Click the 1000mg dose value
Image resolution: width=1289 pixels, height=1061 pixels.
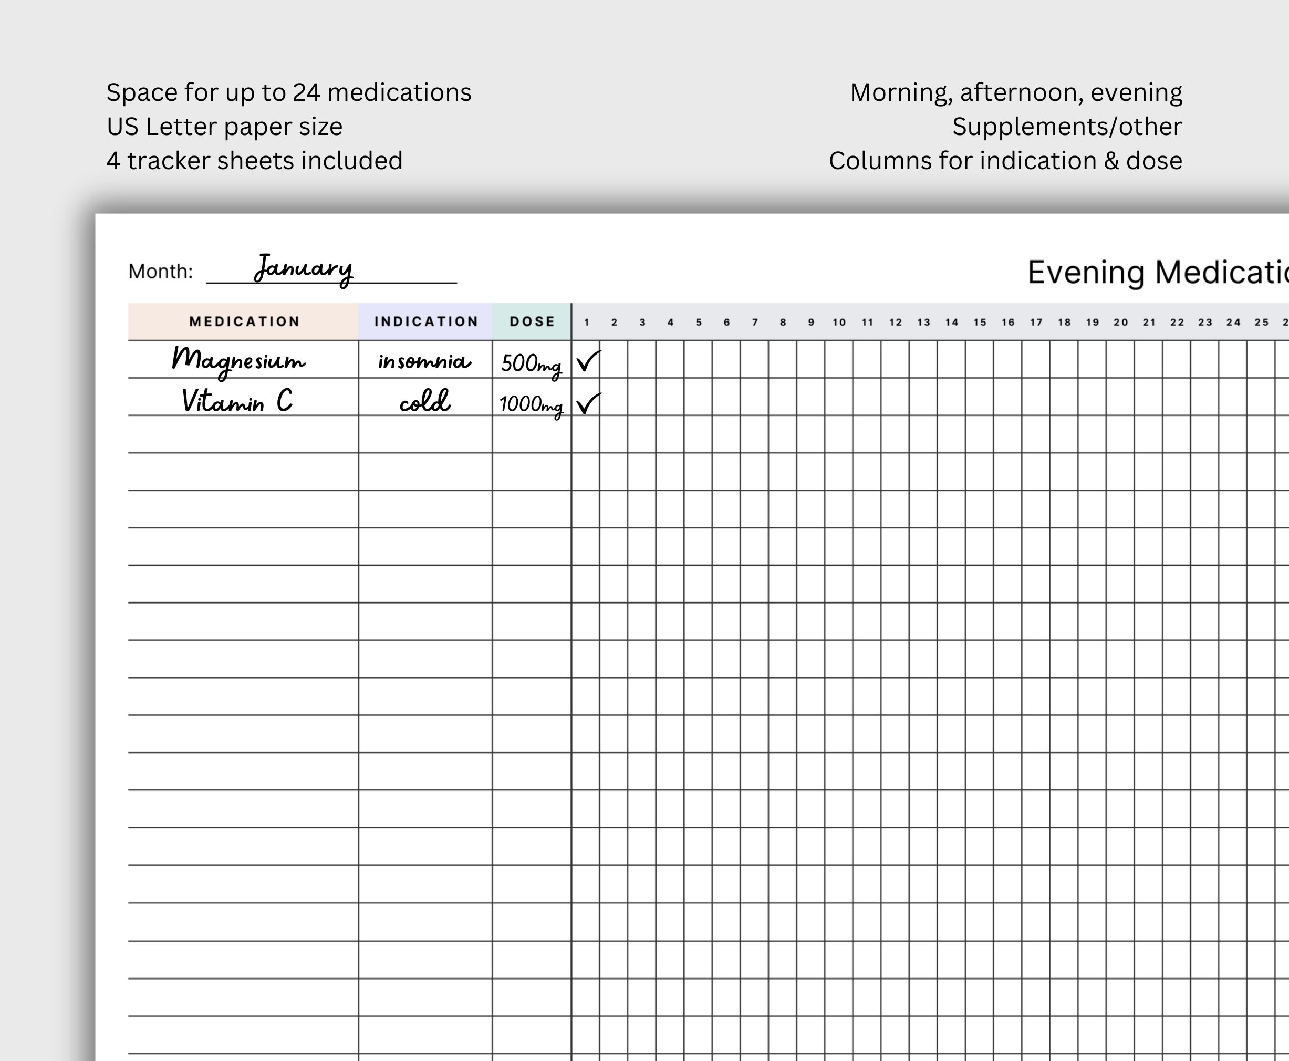point(529,403)
